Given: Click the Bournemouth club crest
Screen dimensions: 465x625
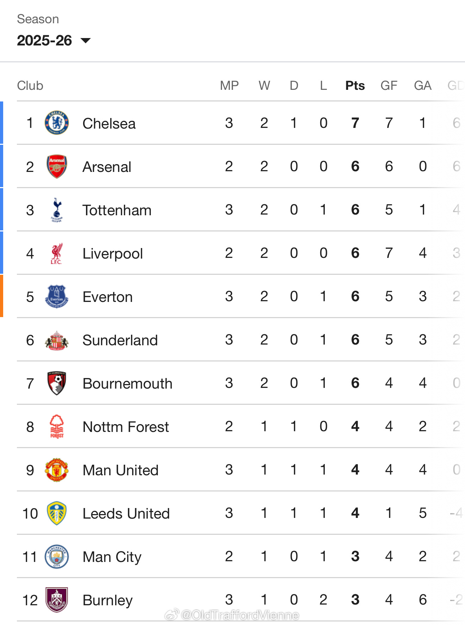Looking at the screenshot, I should pos(57,383).
